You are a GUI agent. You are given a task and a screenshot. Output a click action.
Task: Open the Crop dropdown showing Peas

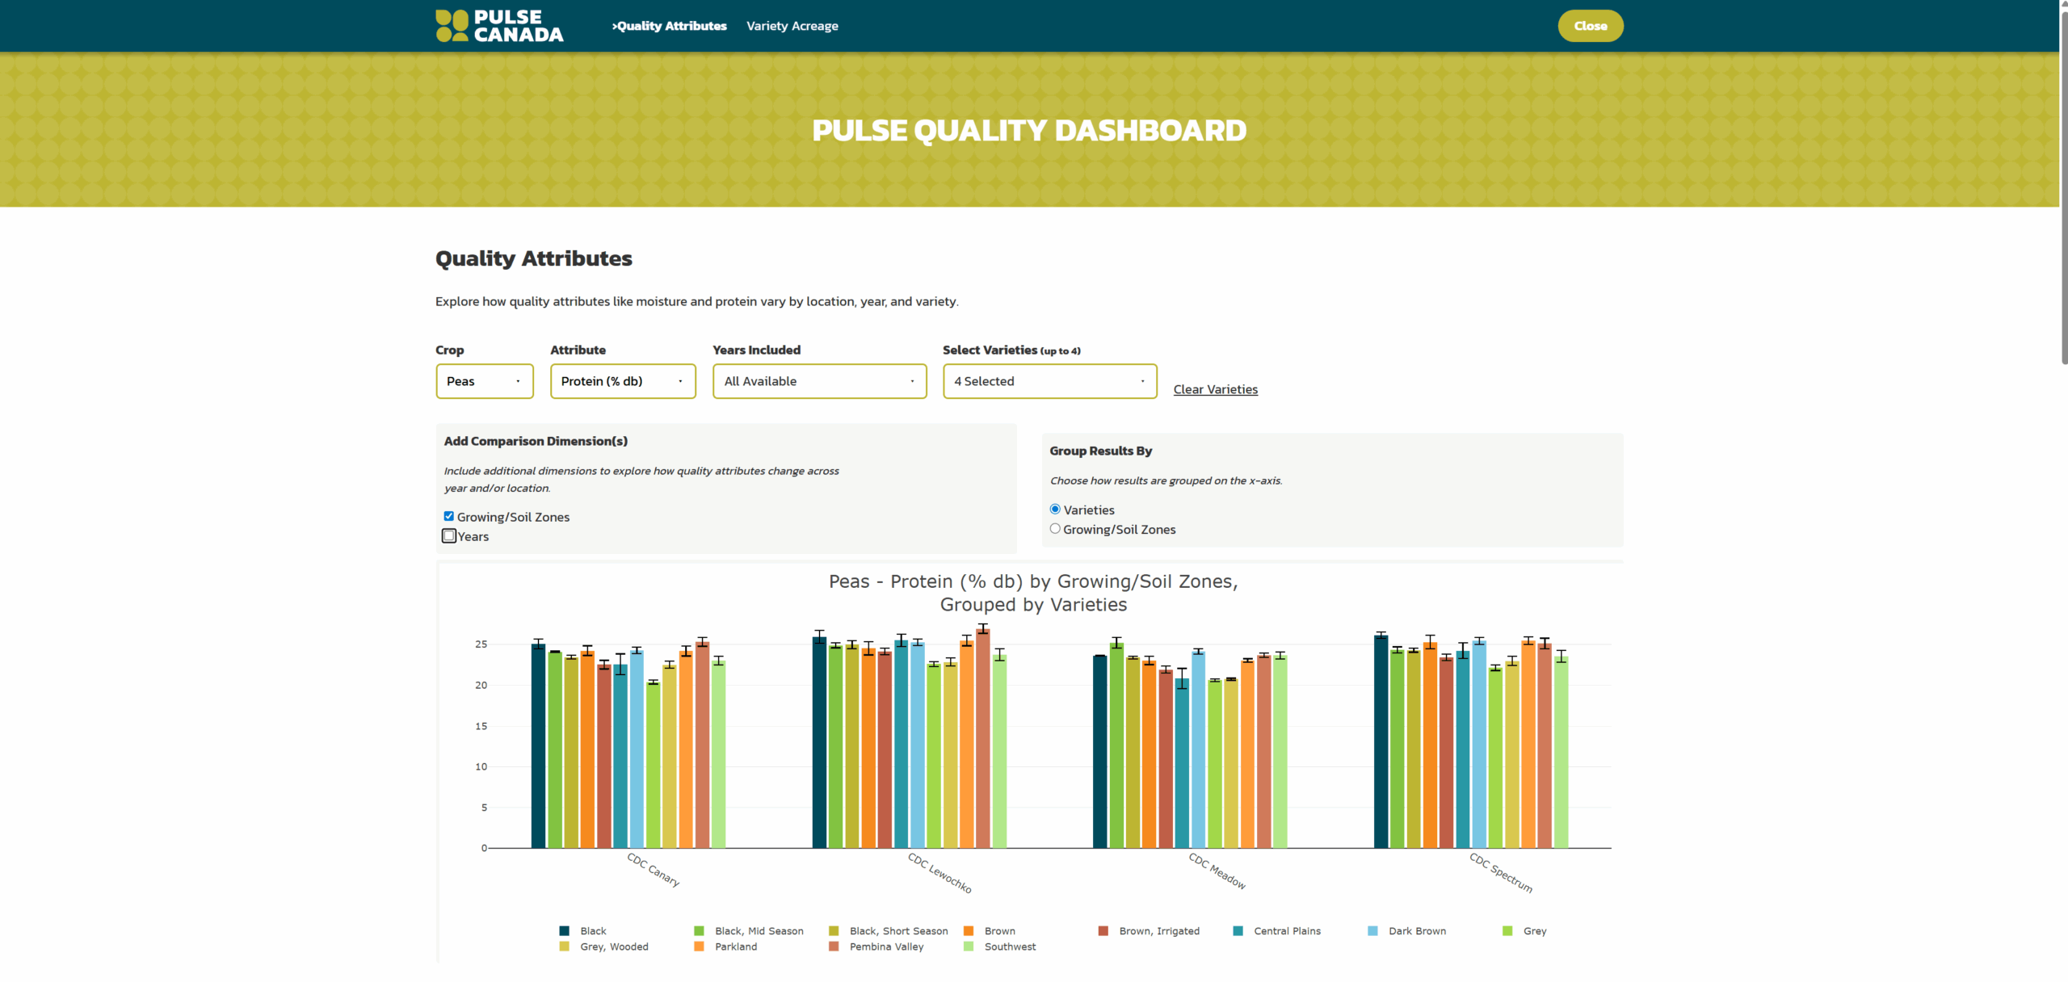click(x=484, y=381)
